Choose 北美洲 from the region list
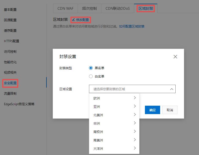The height and width of the screenshot is (155, 199). [x=114, y=115]
